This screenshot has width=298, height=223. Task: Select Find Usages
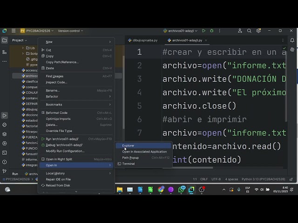(x=76, y=76)
